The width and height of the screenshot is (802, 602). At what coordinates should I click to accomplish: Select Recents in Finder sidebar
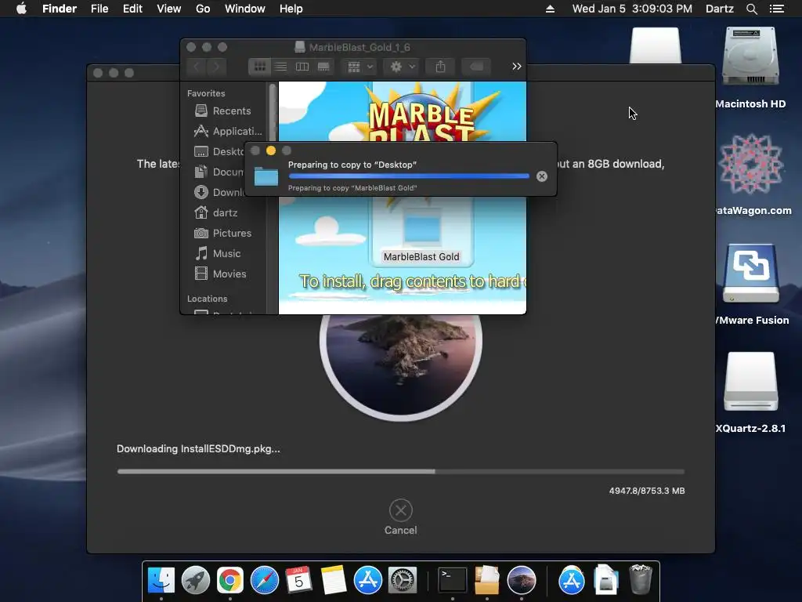(x=223, y=111)
